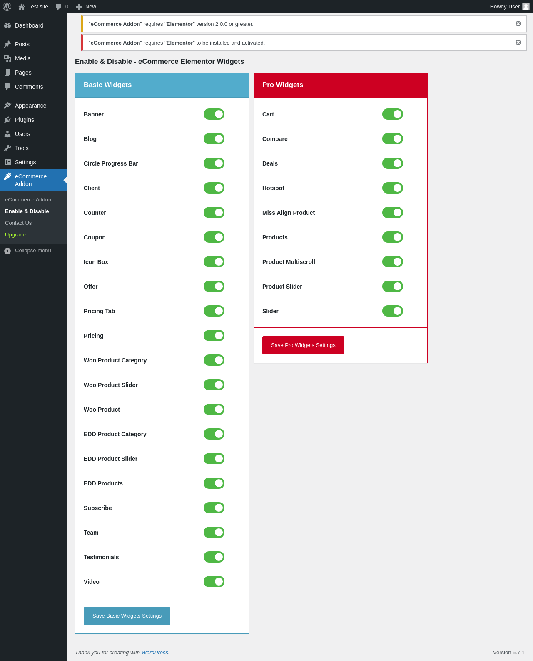Click the Media library icon
The width and height of the screenshot is (533, 661).
click(x=7, y=58)
